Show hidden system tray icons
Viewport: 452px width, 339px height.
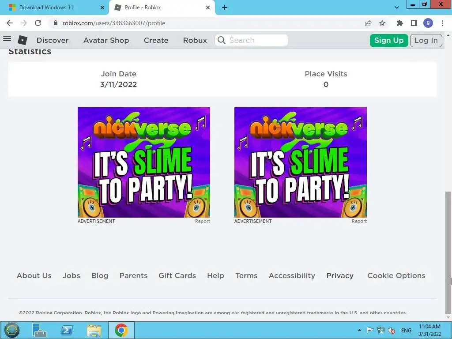click(359, 330)
